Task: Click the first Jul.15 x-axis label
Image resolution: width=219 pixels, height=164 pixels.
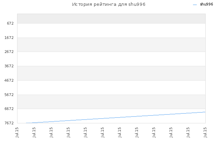Action: coord(17,132)
